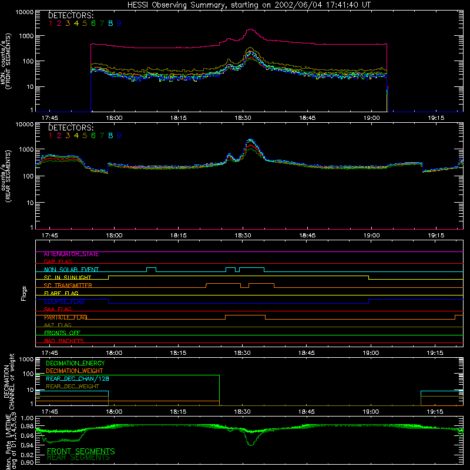
Task: Click DETECTORS: label in rear segments panel
Action: 71,127
